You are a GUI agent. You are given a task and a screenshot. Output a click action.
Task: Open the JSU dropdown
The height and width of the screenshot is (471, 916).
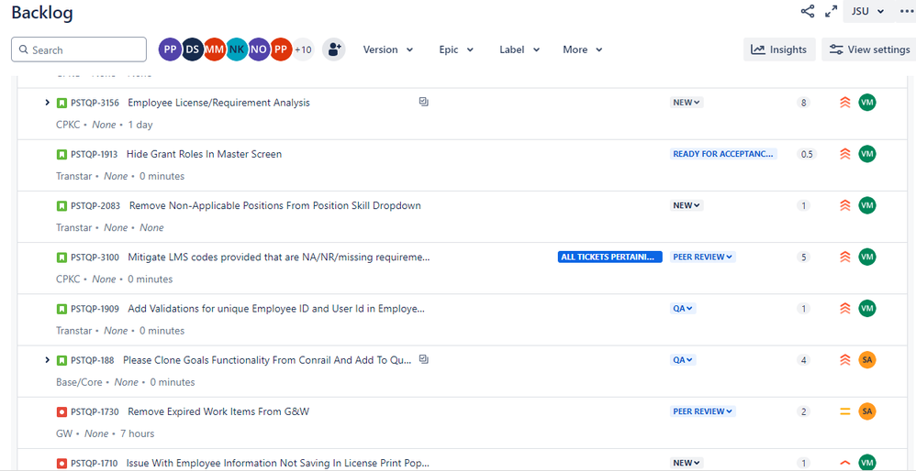(x=868, y=11)
